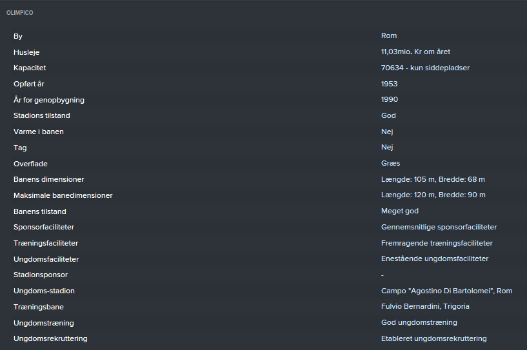Viewport: 527px width, 350px height.
Task: Select the Meget god pitch condition
Action: pyautogui.click(x=401, y=211)
